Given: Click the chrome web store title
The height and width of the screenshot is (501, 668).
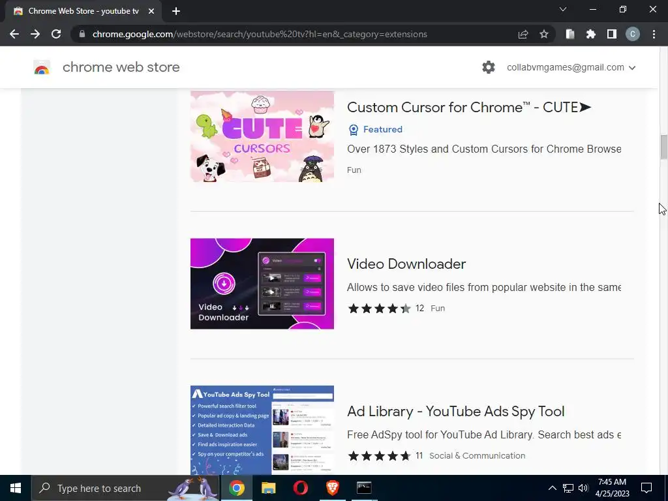Looking at the screenshot, I should [x=121, y=67].
